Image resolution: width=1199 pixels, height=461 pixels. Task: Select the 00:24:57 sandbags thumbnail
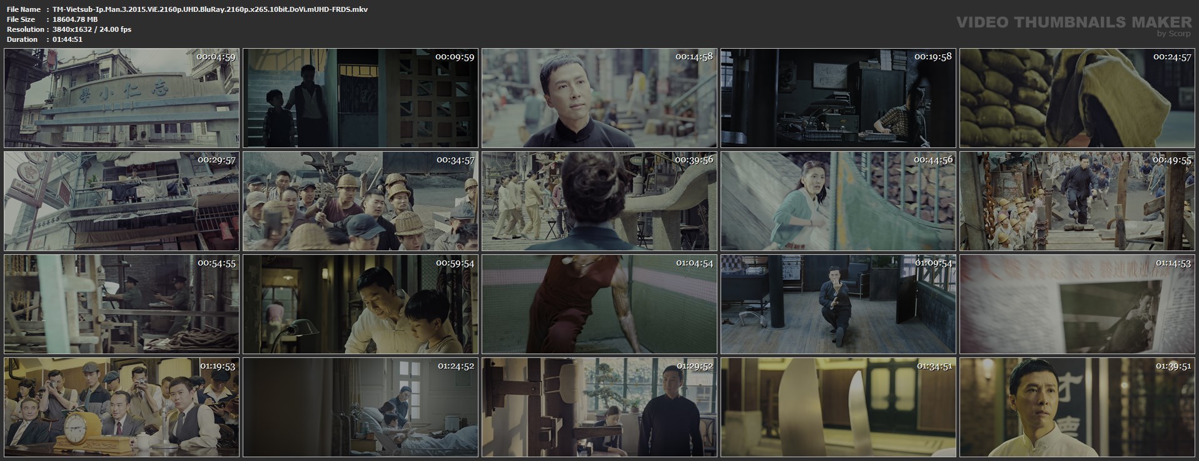(x=1077, y=98)
